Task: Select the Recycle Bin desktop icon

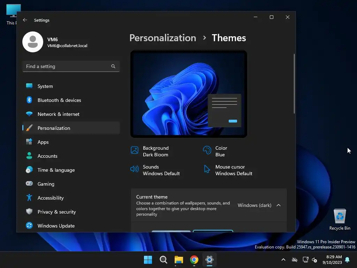Action: pos(340,219)
